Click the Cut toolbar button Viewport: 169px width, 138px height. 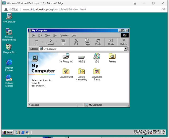pos(76,42)
